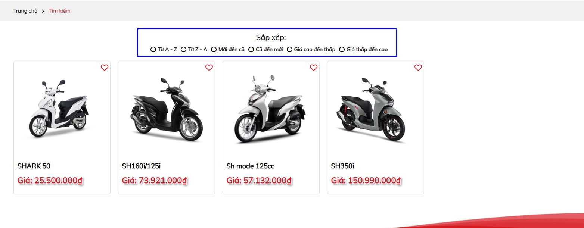The height and width of the screenshot is (228, 584).
Task: Click heart icon on SH160i/125i card
Action: coord(209,68)
